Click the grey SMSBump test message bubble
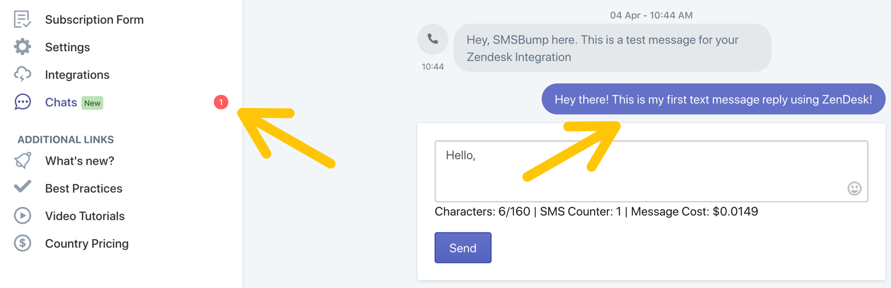 pyautogui.click(x=612, y=48)
